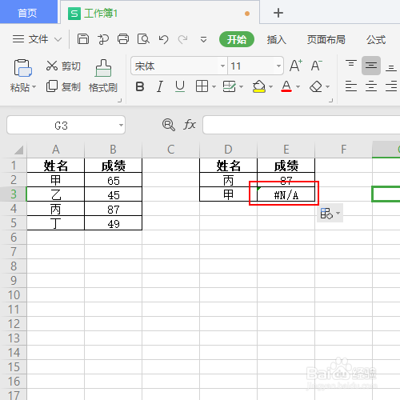Select the 工作簿1 document tab
The image size is (400, 400).
pos(160,13)
